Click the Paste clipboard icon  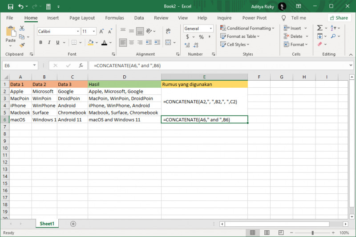click(x=11, y=31)
